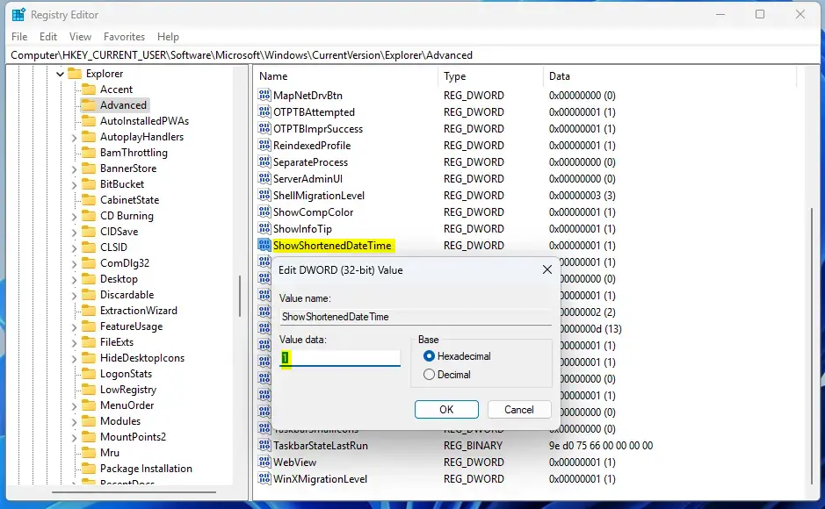Click the key tree vertical scrollbar
Image resolution: width=825 pixels, height=509 pixels.
click(240, 297)
